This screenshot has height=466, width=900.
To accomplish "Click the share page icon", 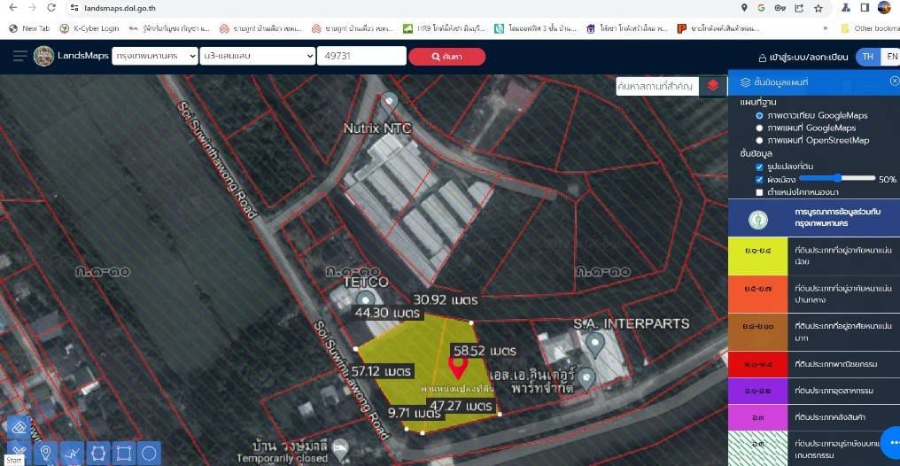I will click(799, 8).
